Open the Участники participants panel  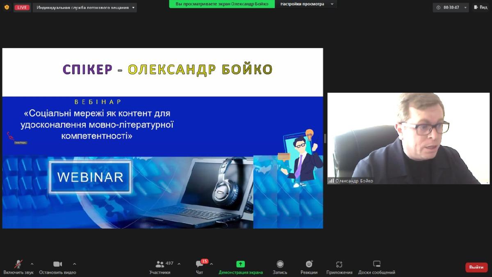click(x=160, y=267)
